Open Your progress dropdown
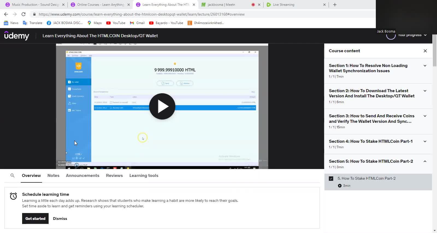The image size is (437, 233). pyautogui.click(x=412, y=35)
